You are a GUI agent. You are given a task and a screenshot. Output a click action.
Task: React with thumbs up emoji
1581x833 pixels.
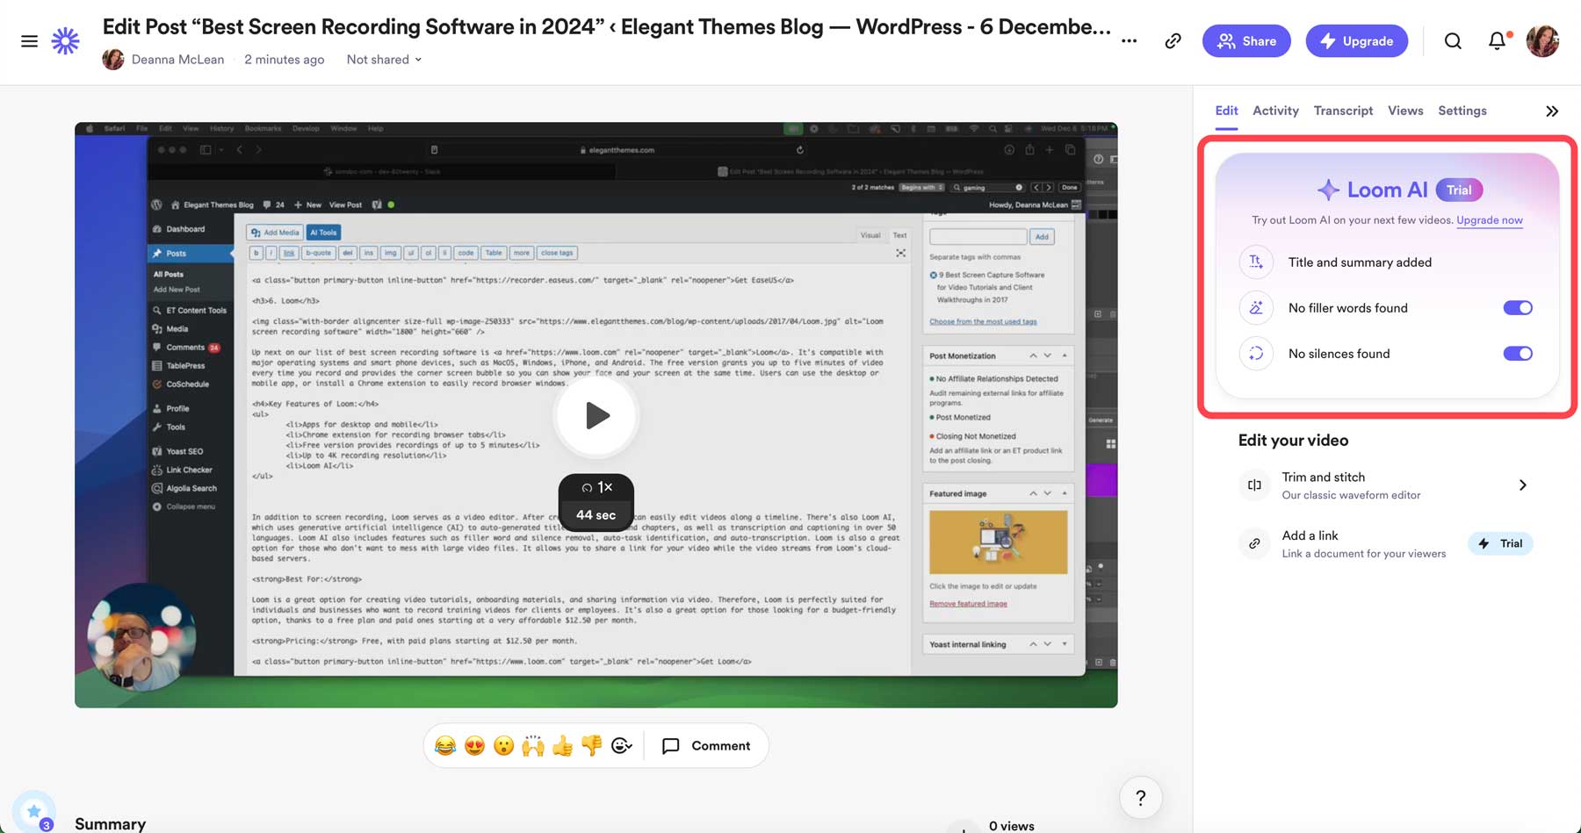tap(562, 746)
